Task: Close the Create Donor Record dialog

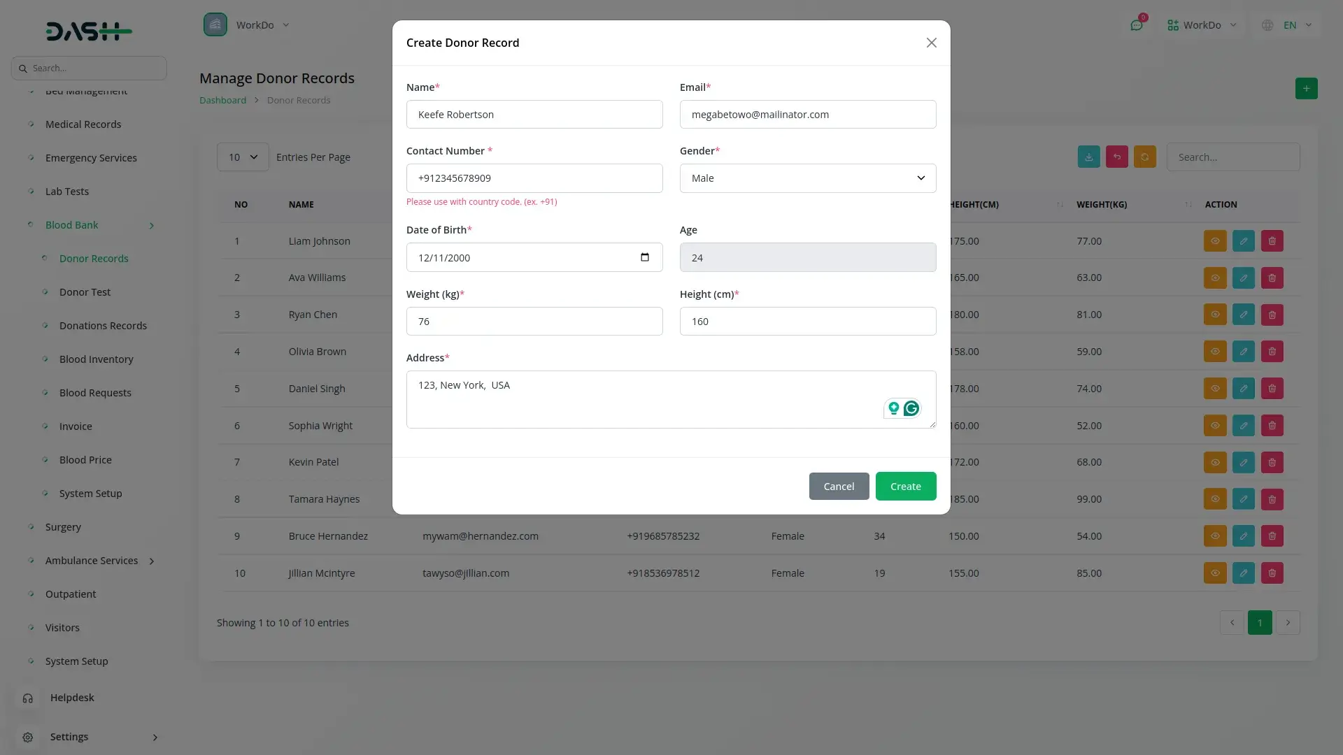Action: (931, 43)
